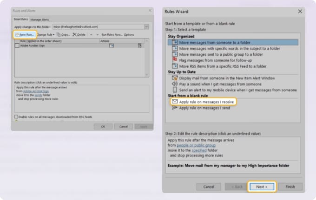Screen dimensions: 316x200
Task: Click Cancel in Rules and Alerts dialog
Action: click(124, 127)
